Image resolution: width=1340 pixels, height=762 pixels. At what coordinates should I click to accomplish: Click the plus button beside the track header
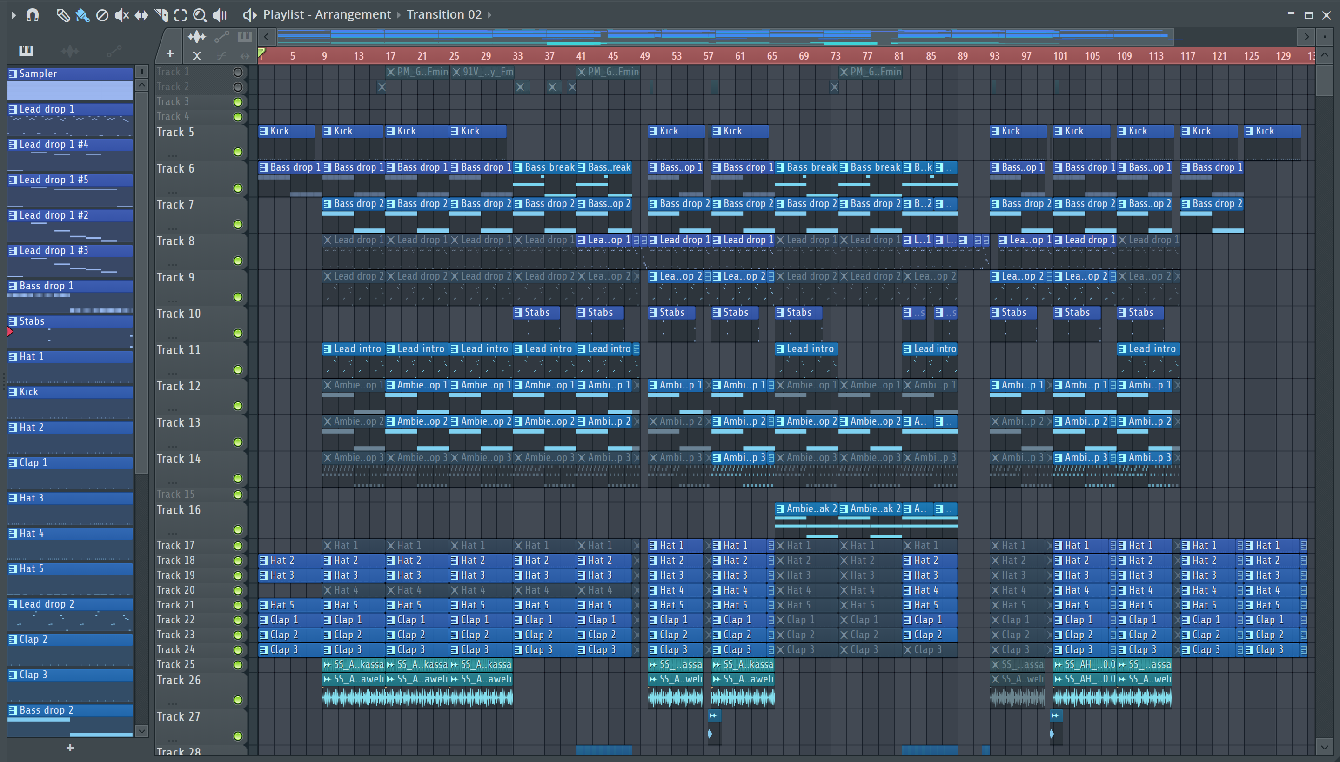[x=170, y=53]
